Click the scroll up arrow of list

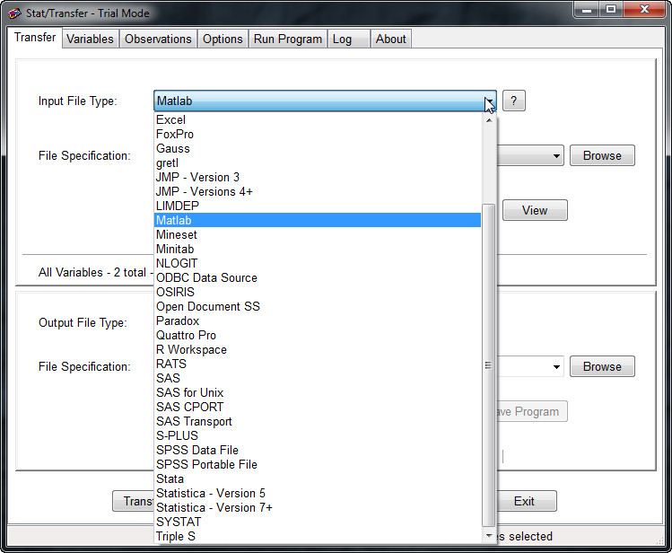click(489, 120)
